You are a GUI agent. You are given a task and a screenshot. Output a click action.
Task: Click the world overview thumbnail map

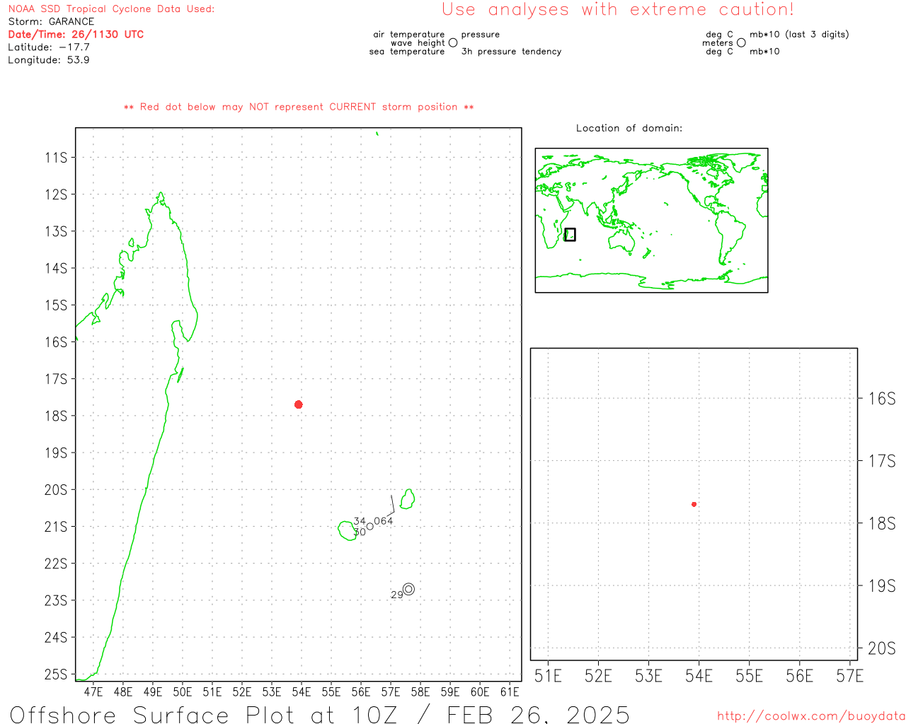pyautogui.click(x=651, y=221)
